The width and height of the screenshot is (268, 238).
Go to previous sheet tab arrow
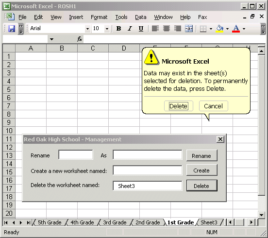(x=14, y=222)
